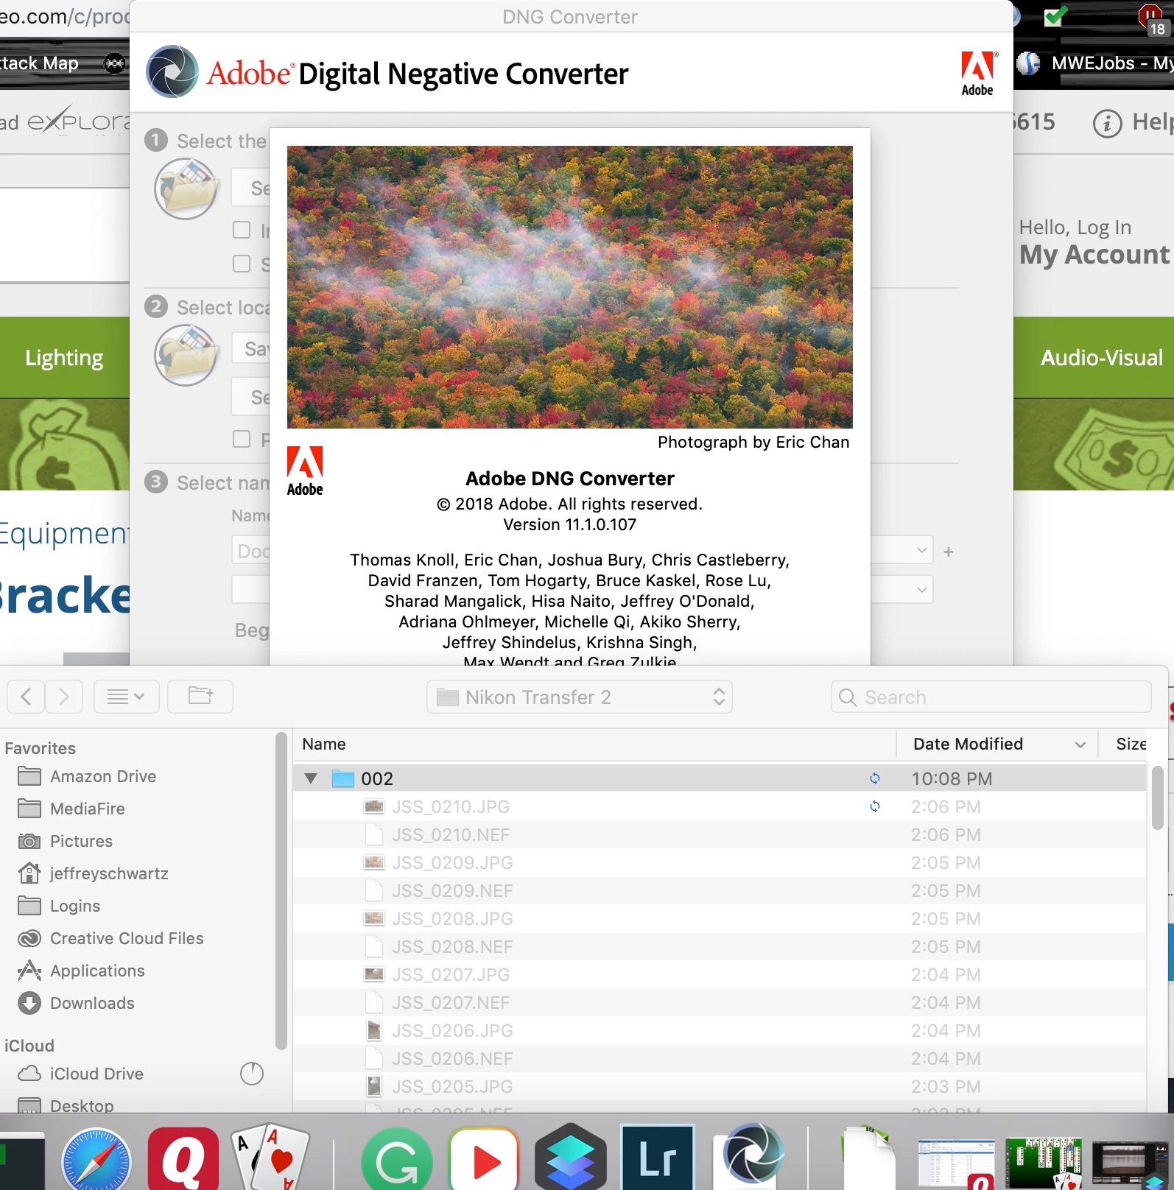
Task: Click the sync icon on JSS_0210.JPG row
Action: coord(874,806)
